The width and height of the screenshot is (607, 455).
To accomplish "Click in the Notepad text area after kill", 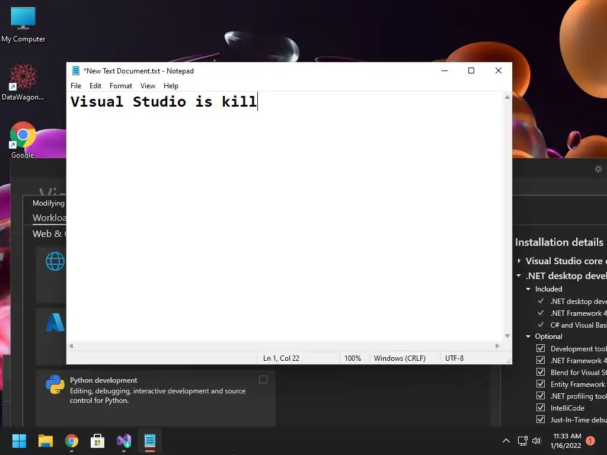I will click(258, 102).
